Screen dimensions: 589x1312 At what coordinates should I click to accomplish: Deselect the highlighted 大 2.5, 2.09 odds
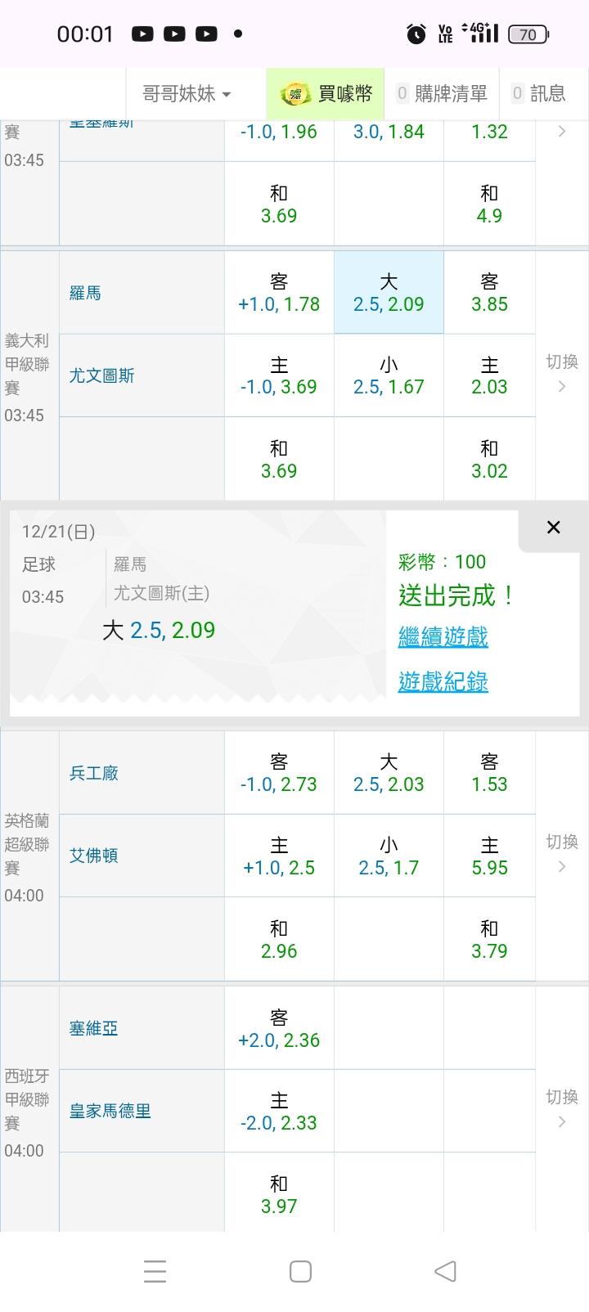click(389, 293)
